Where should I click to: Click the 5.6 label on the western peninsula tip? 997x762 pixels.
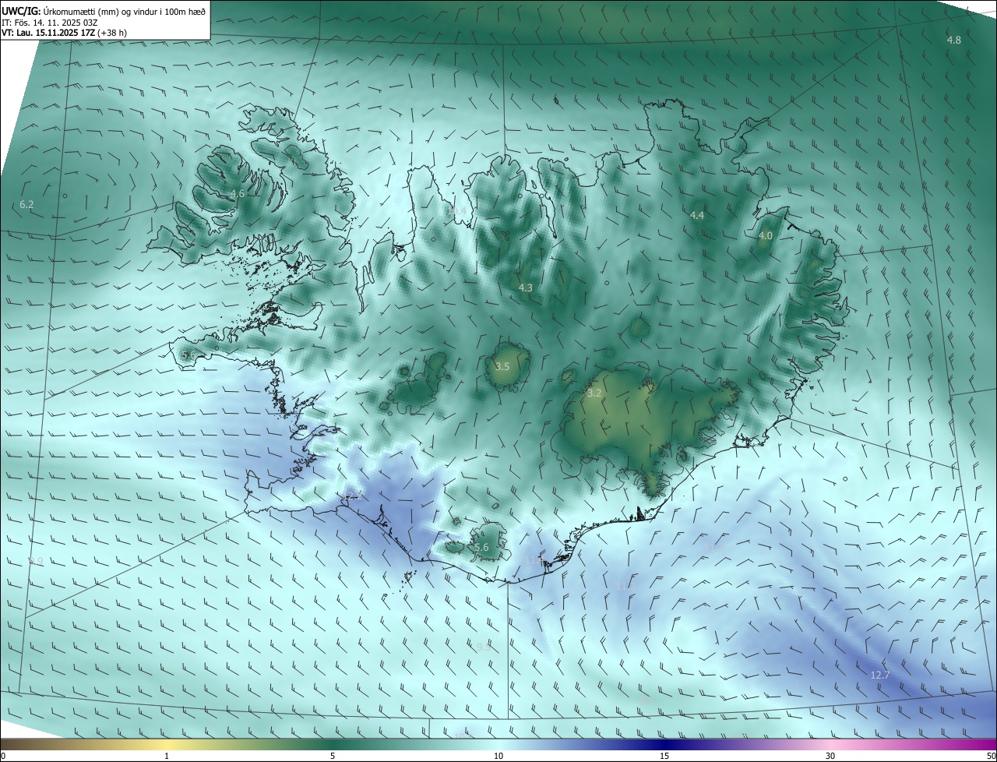coord(188,355)
